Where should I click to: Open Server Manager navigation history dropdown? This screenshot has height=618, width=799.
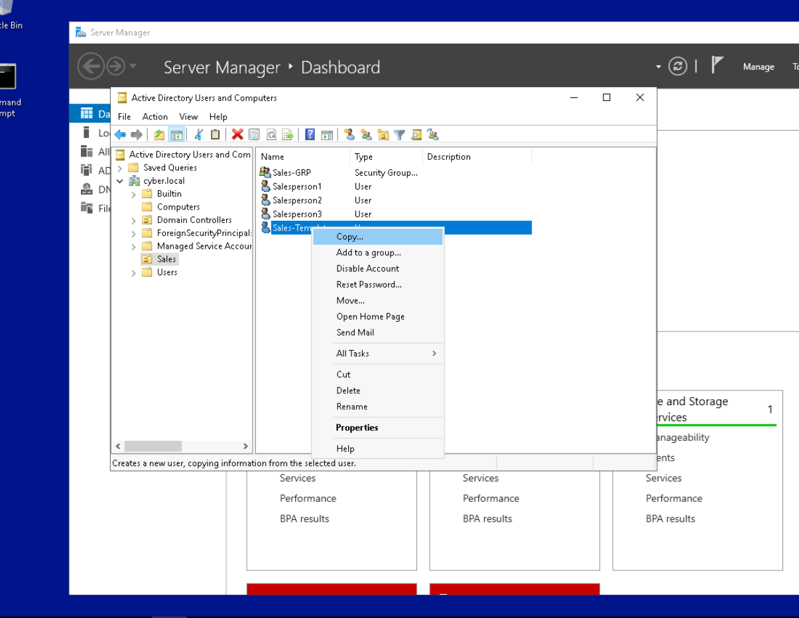[133, 66]
